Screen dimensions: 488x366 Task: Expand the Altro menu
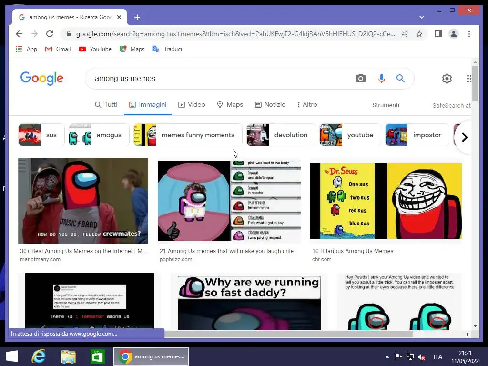point(307,104)
